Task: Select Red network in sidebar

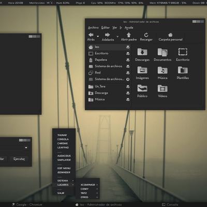Action: tap(109, 73)
